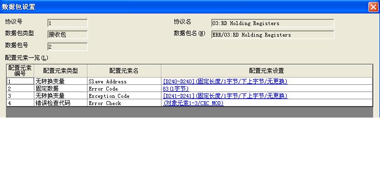Select the 错误检查代码 type cell
Viewport: 380px width, 185px height.
tap(60, 103)
